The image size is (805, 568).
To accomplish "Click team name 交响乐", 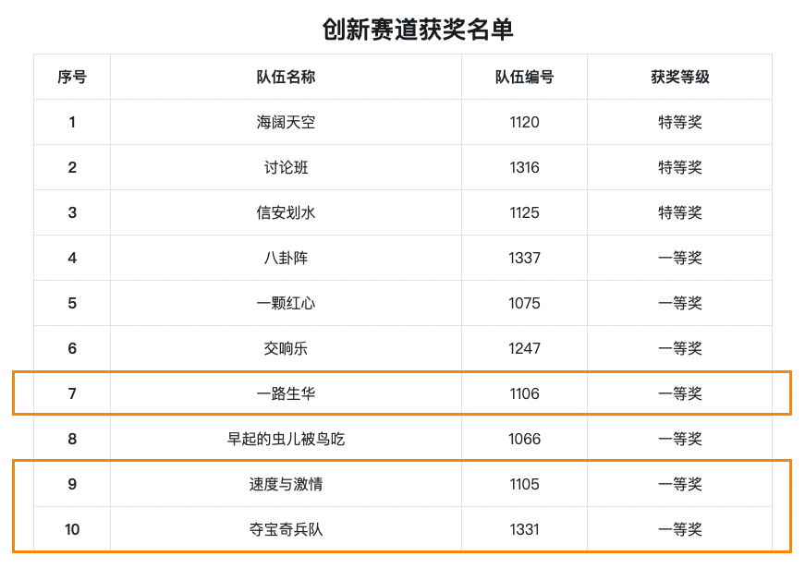I will pos(286,348).
